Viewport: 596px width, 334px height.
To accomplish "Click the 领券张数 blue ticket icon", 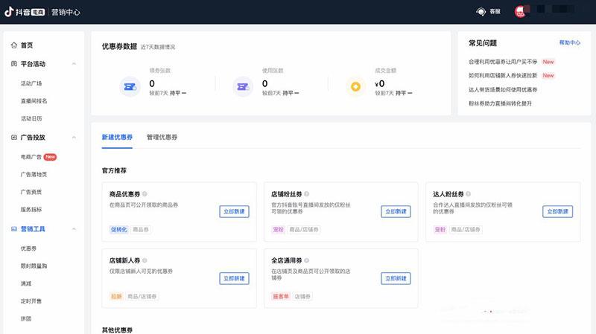I will [130, 86].
